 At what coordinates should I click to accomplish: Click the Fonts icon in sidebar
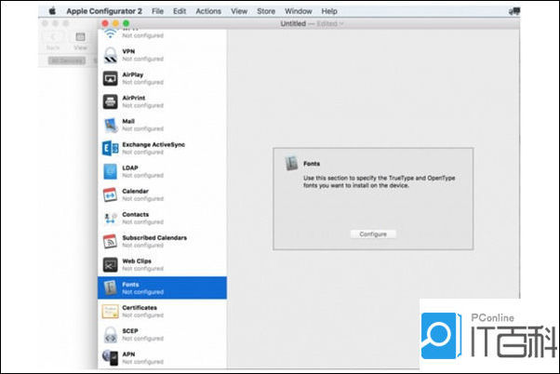[x=110, y=287]
